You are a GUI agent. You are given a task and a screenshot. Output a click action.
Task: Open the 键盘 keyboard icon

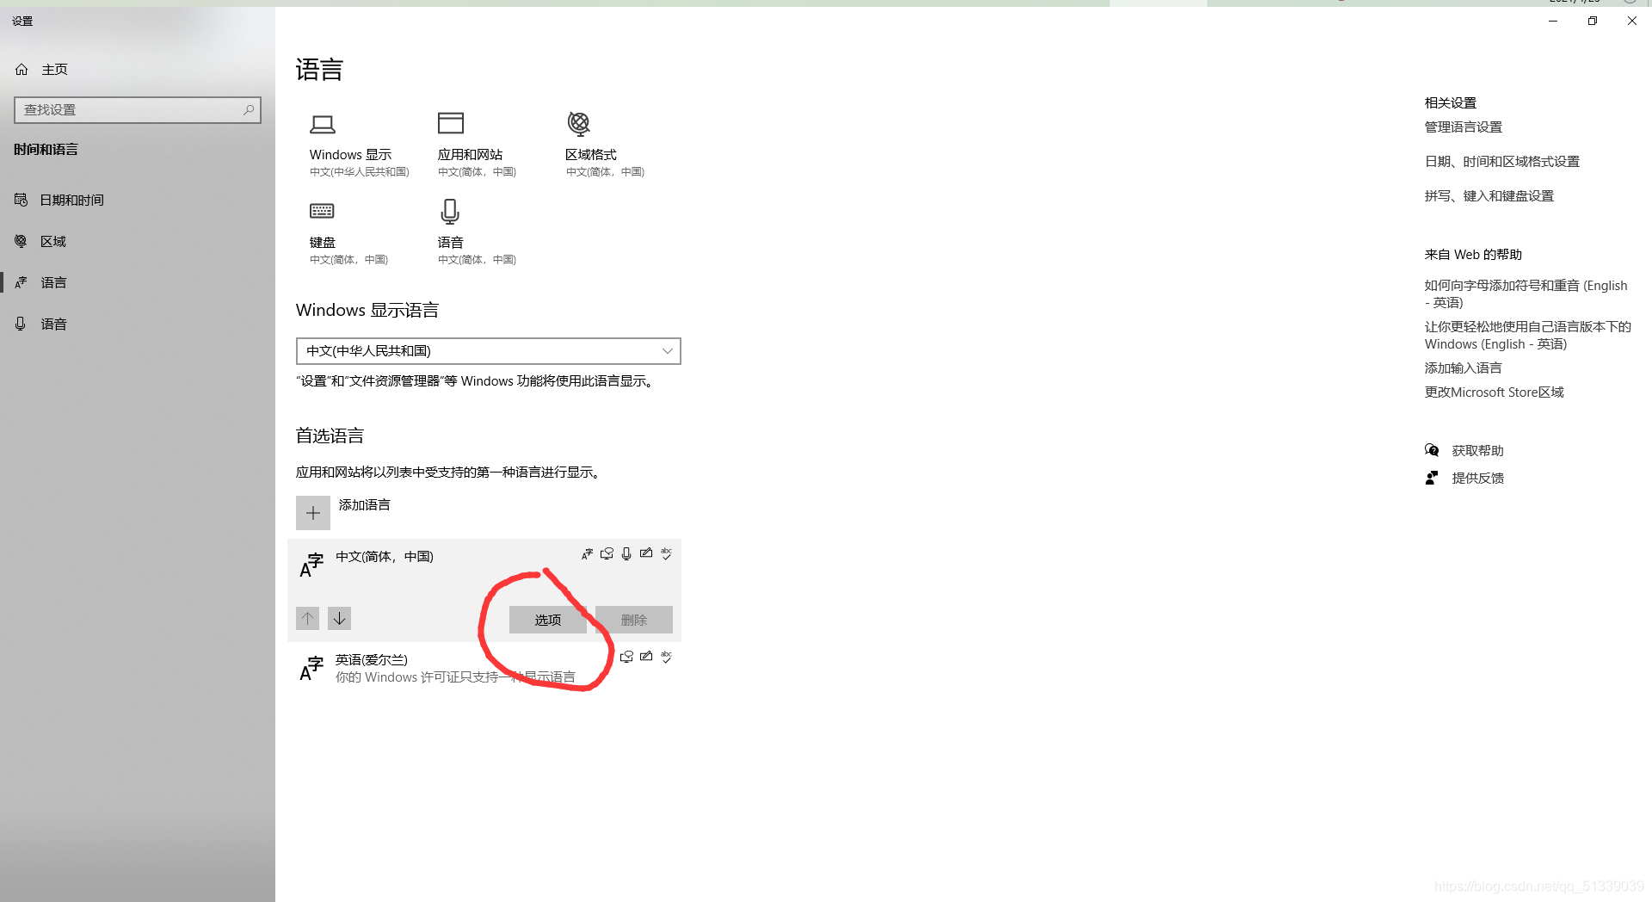tap(322, 211)
